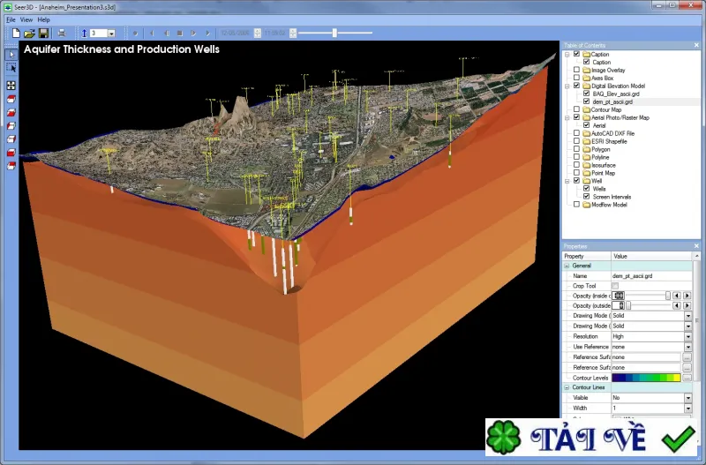Viewport: 706px width, 465px height.
Task: Open the vertical exaggeration dropdown
Action: (x=111, y=34)
